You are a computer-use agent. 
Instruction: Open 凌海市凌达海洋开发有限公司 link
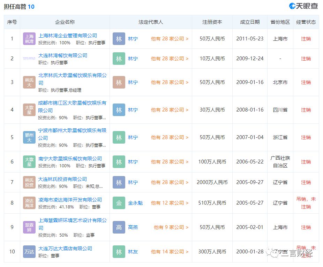tap(70, 200)
